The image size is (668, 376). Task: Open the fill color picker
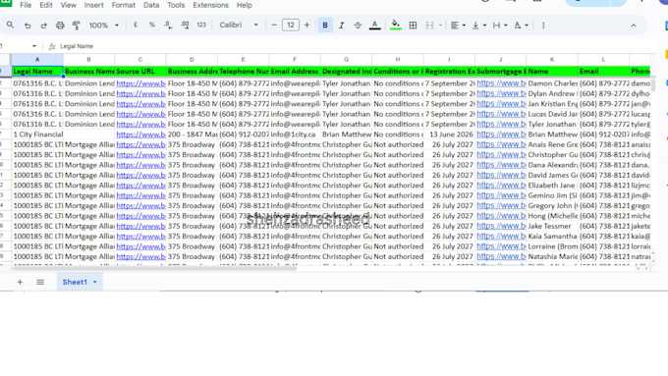coord(396,26)
